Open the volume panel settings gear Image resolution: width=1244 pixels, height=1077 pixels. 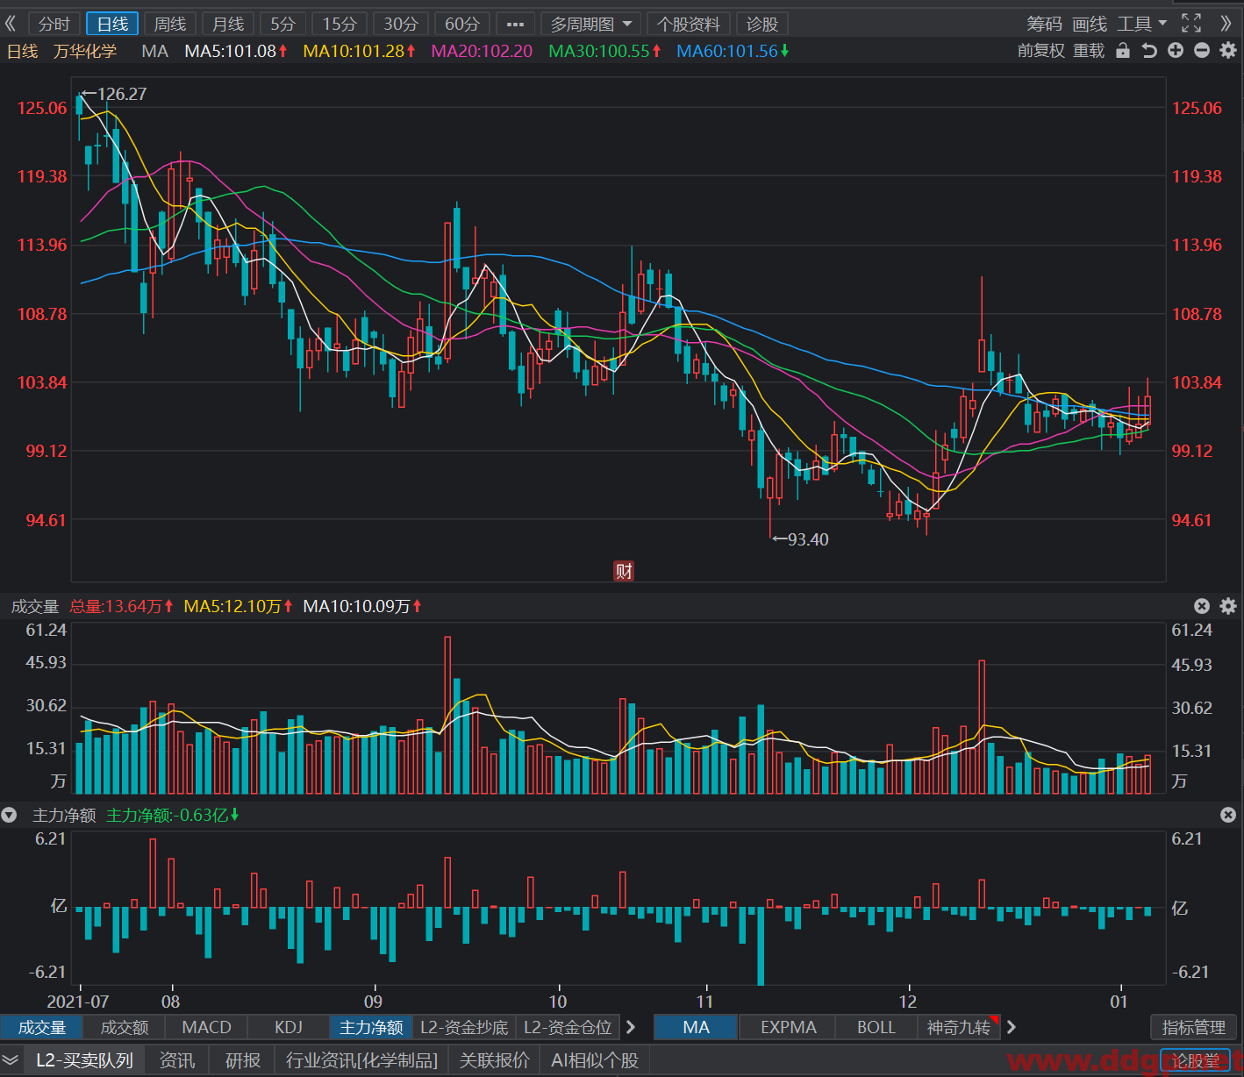tap(1228, 606)
